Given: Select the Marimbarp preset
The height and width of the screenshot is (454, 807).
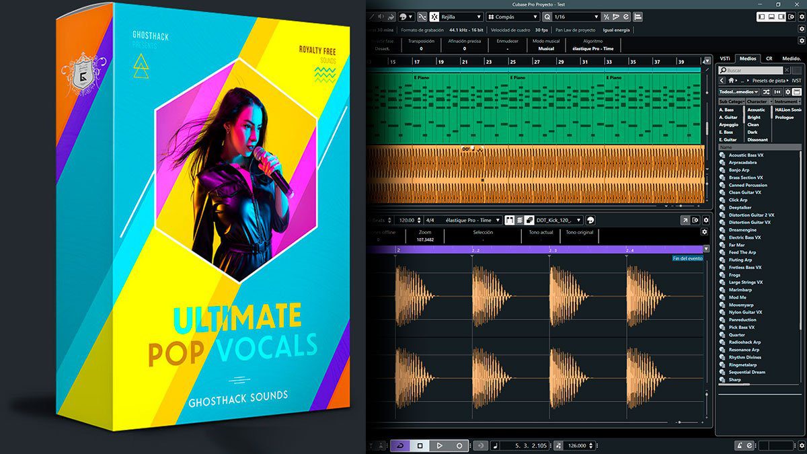Looking at the screenshot, I should pyautogui.click(x=740, y=290).
